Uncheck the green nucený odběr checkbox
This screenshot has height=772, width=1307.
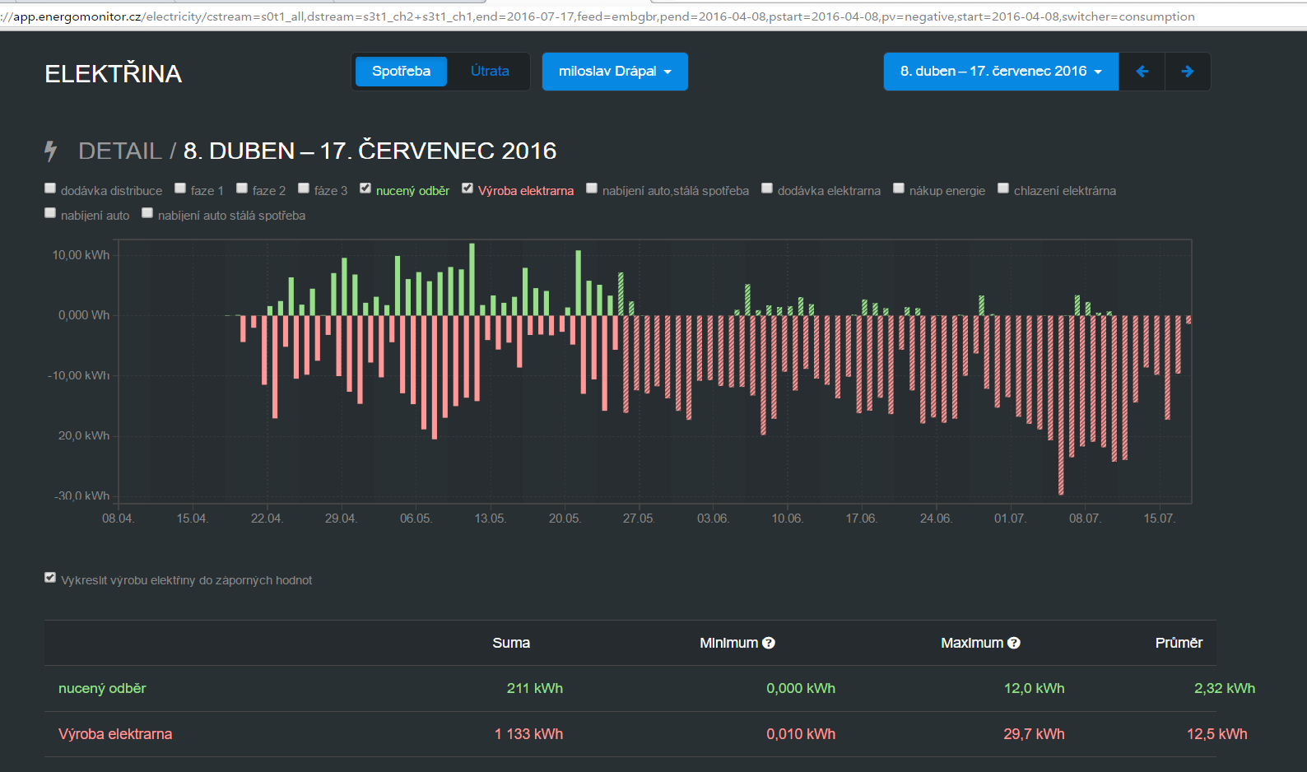(x=365, y=188)
